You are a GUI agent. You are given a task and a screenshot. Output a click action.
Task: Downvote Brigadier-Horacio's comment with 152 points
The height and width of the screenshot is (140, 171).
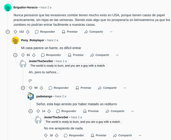(x=28, y=32)
